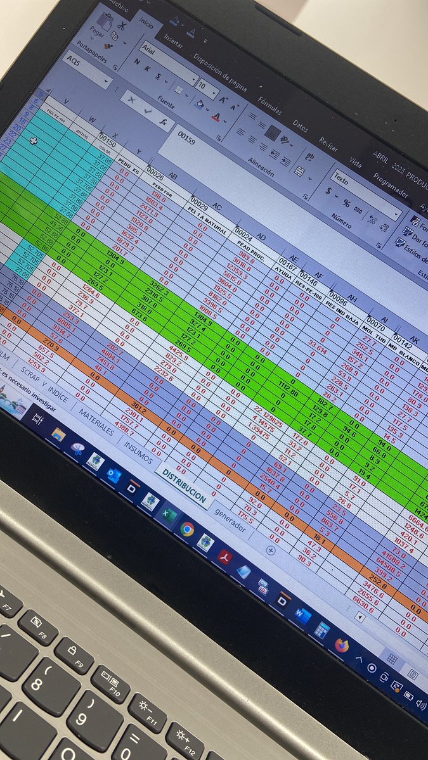The width and height of the screenshot is (428, 760).
Task: Open Firefox from the taskbar
Action: click(342, 645)
